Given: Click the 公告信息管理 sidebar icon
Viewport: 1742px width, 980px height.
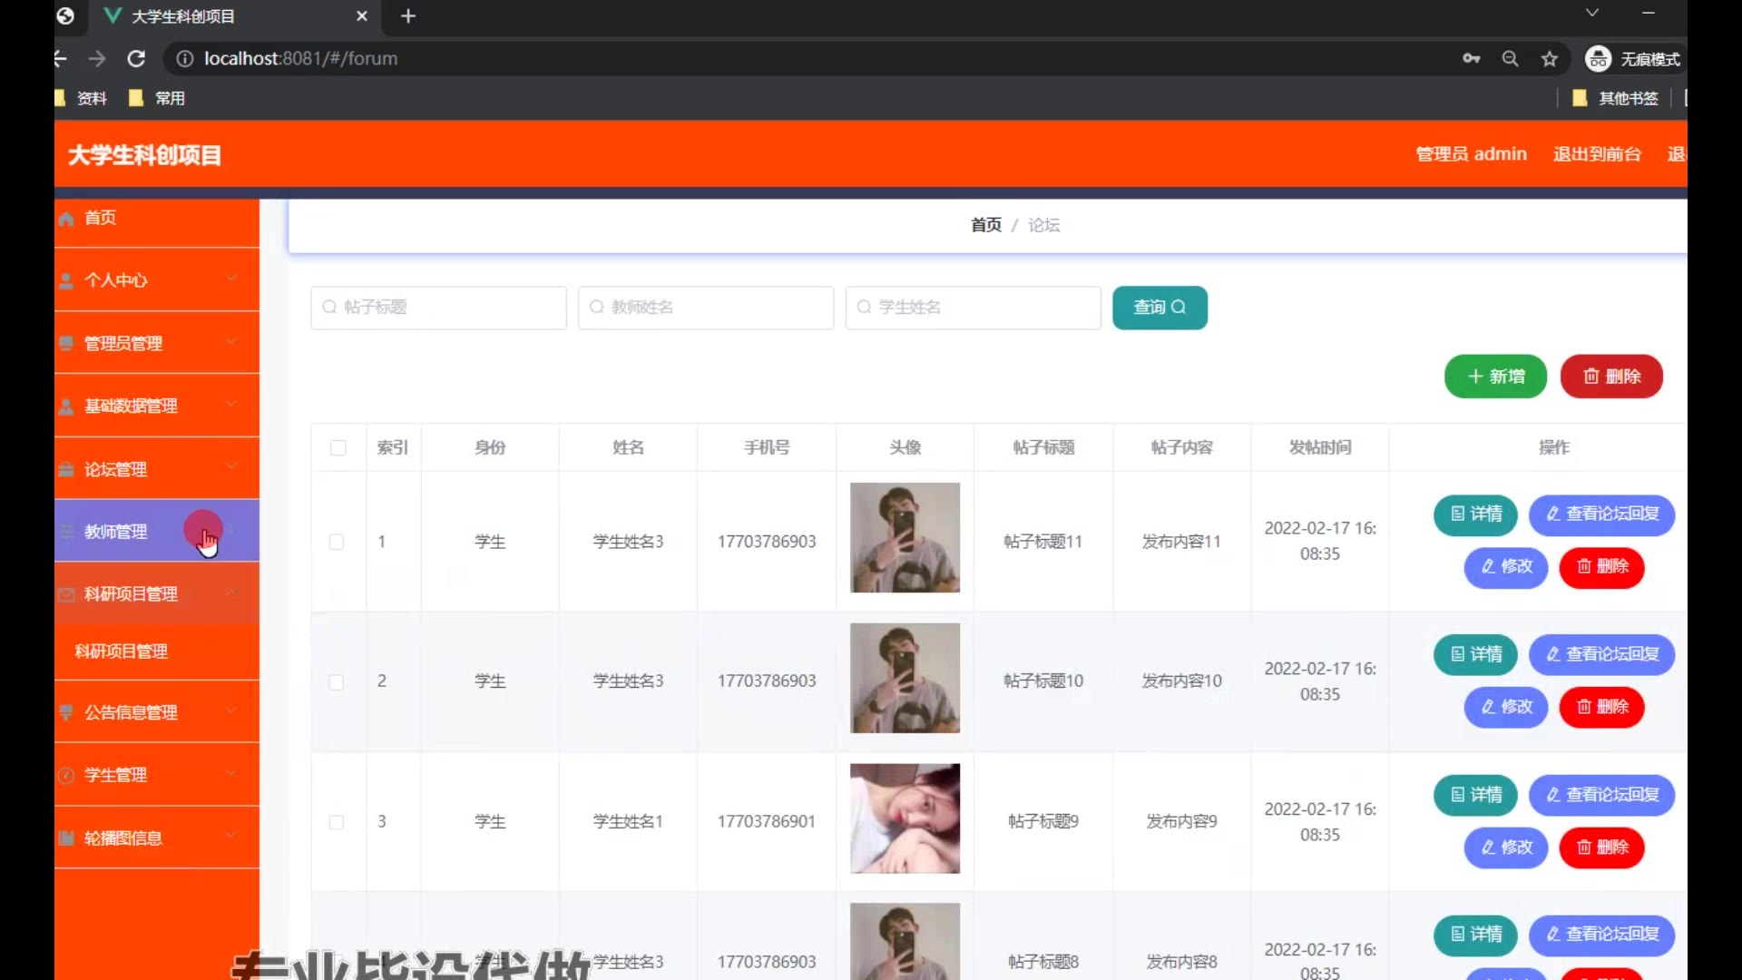Looking at the screenshot, I should [x=66, y=712].
